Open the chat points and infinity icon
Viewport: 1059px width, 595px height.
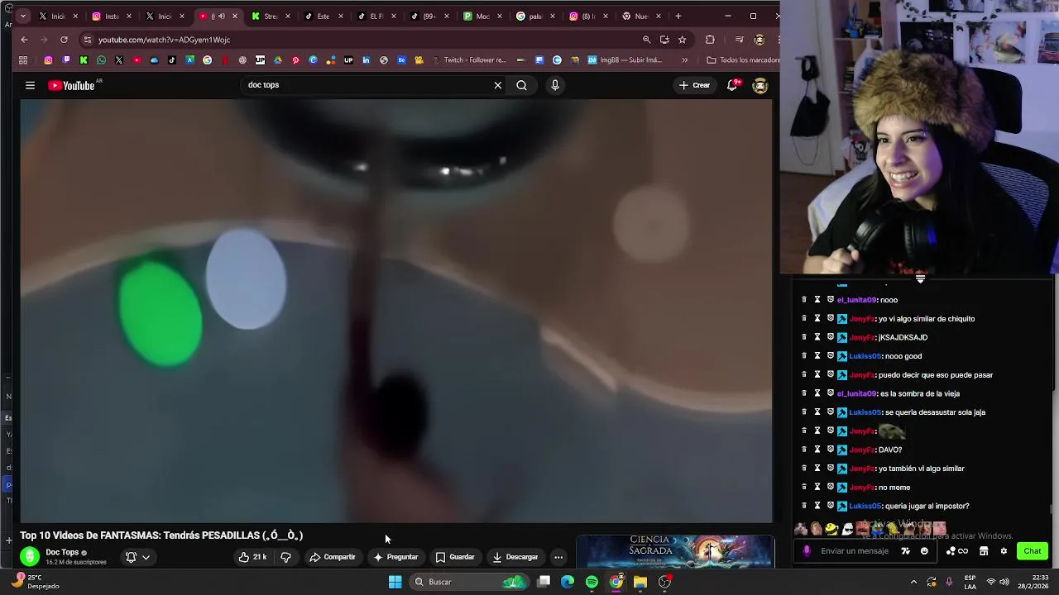pyautogui.click(x=956, y=551)
